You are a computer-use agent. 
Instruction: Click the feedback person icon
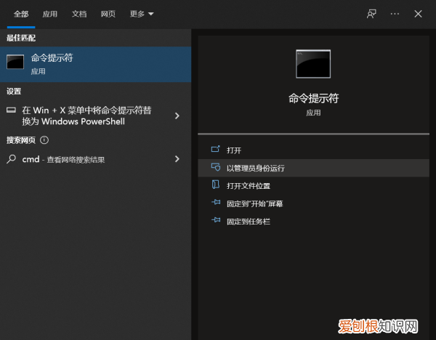point(371,14)
